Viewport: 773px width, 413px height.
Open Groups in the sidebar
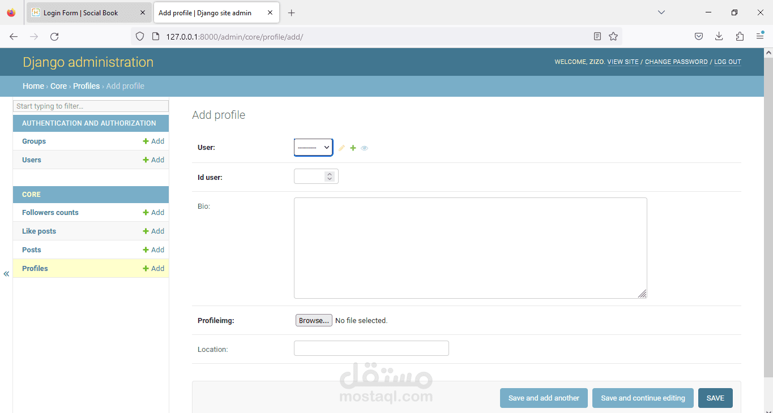[34, 141]
